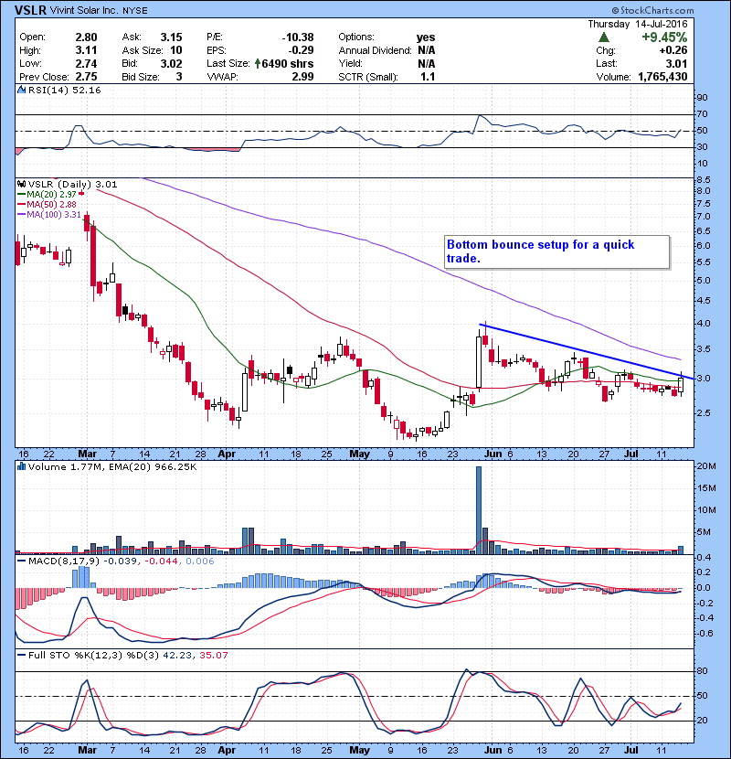Click the StockCharts.com copyright label

(x=652, y=10)
